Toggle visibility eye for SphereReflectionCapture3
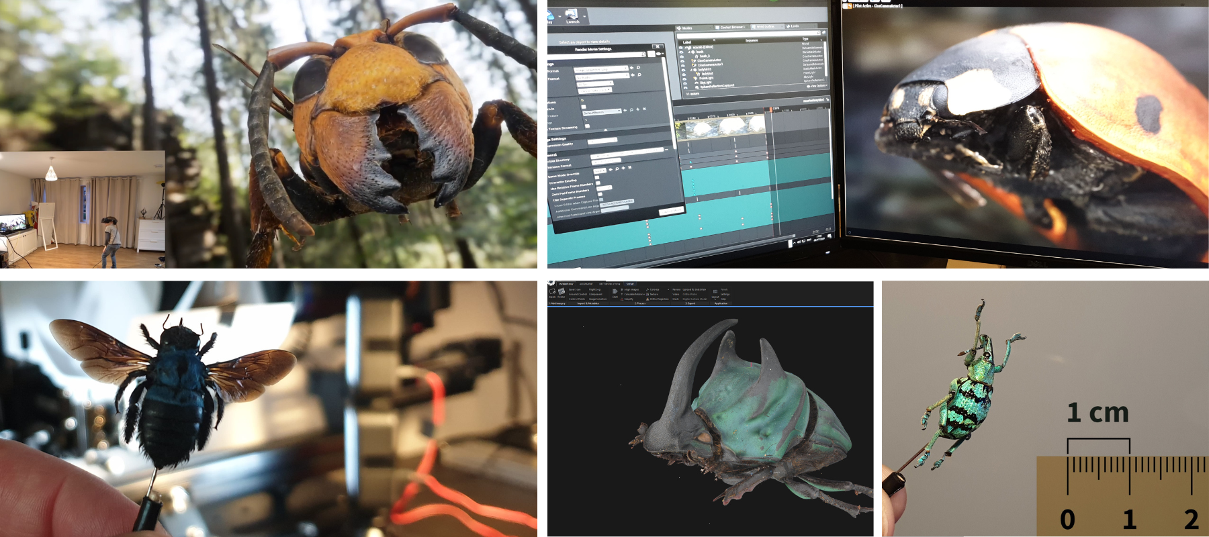The height and width of the screenshot is (537, 1209). [685, 88]
